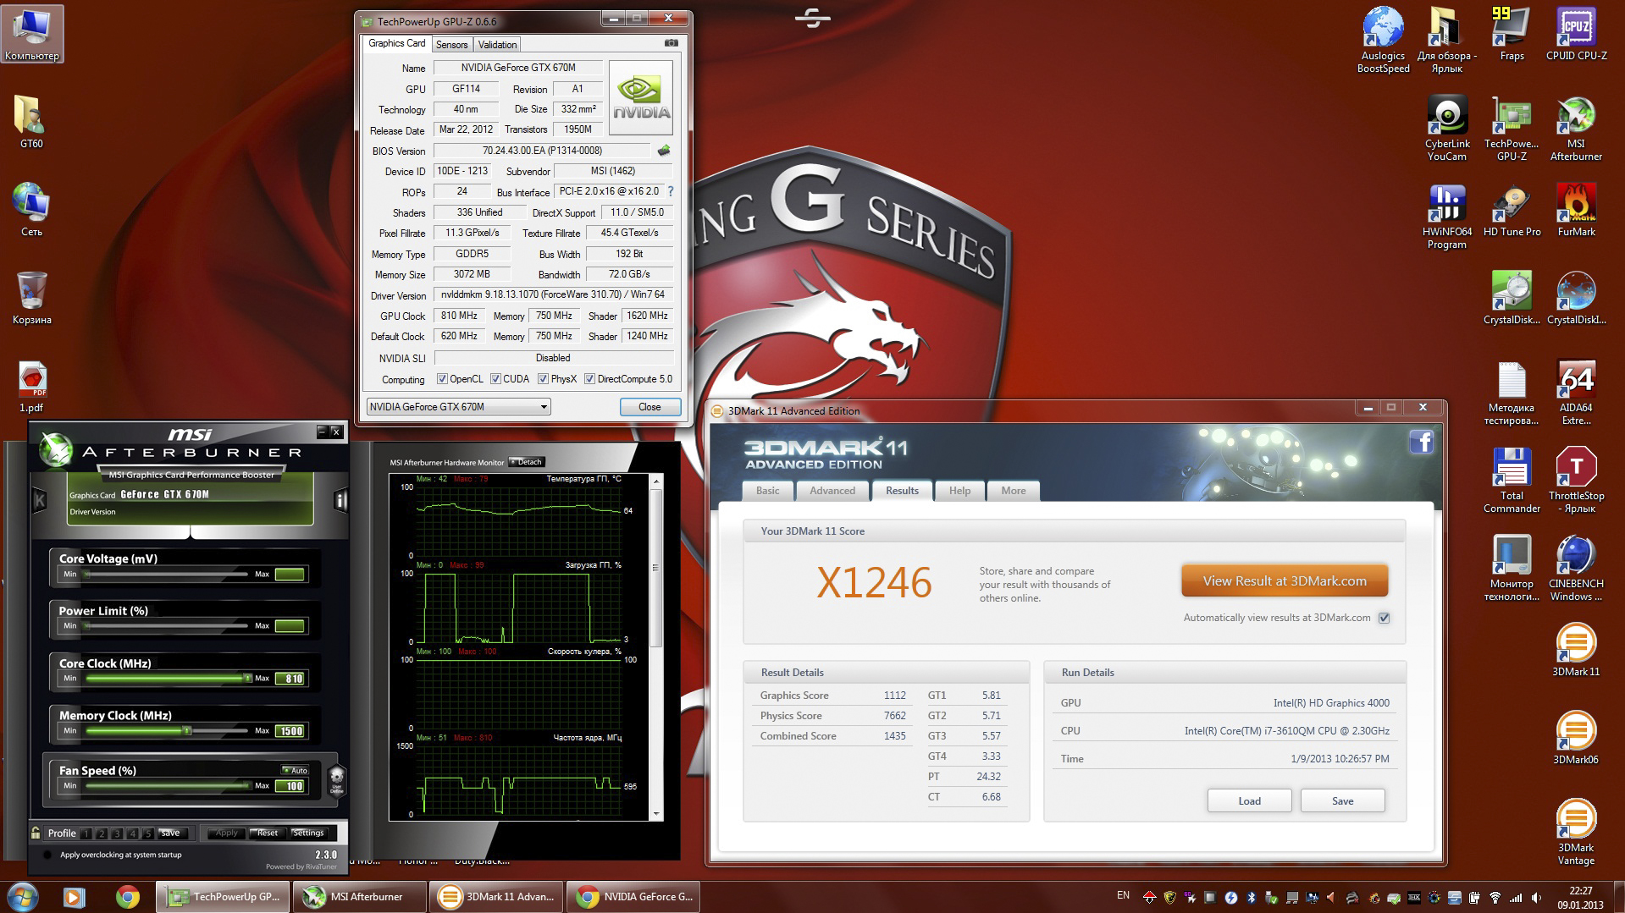
Task: Click the Afterburner 'K' Kombustor side button
Action: click(x=39, y=500)
